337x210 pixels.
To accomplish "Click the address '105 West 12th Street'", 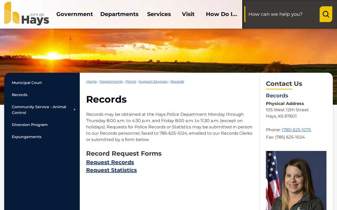I will 287,110.
